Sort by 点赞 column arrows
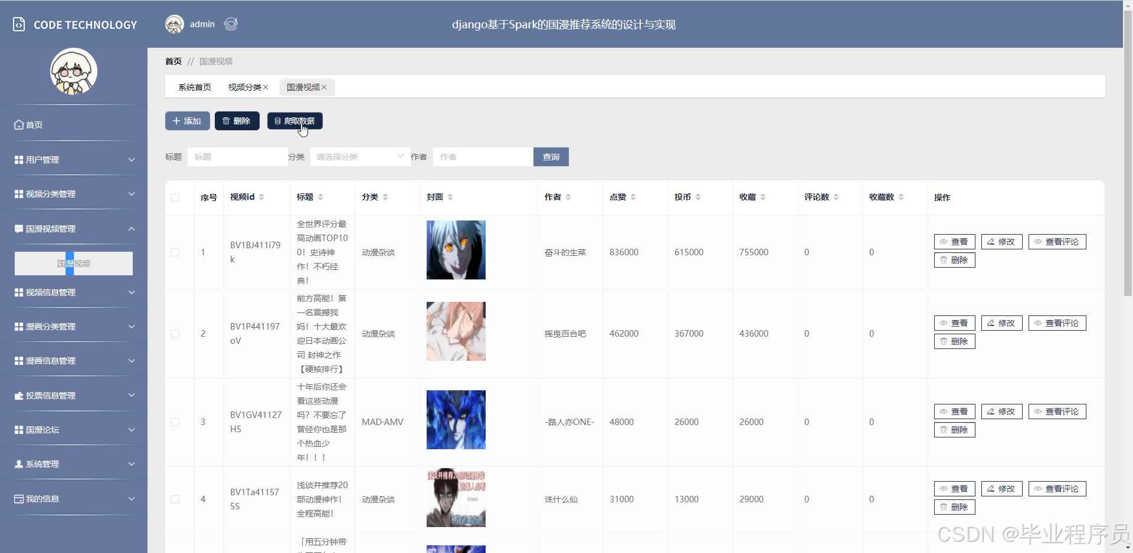The width and height of the screenshot is (1133, 553). coord(633,197)
